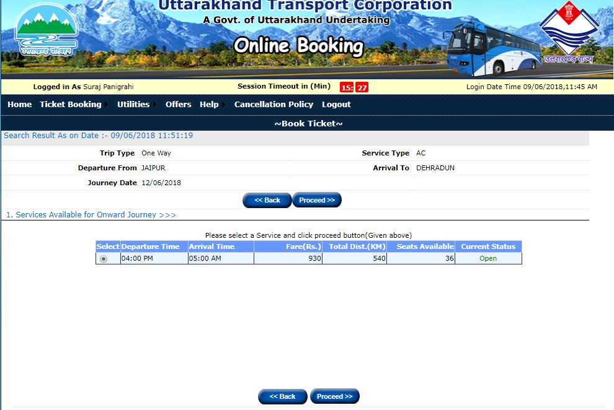Click the departure city JAIPUR
The height and width of the screenshot is (410, 614).
coord(153,168)
